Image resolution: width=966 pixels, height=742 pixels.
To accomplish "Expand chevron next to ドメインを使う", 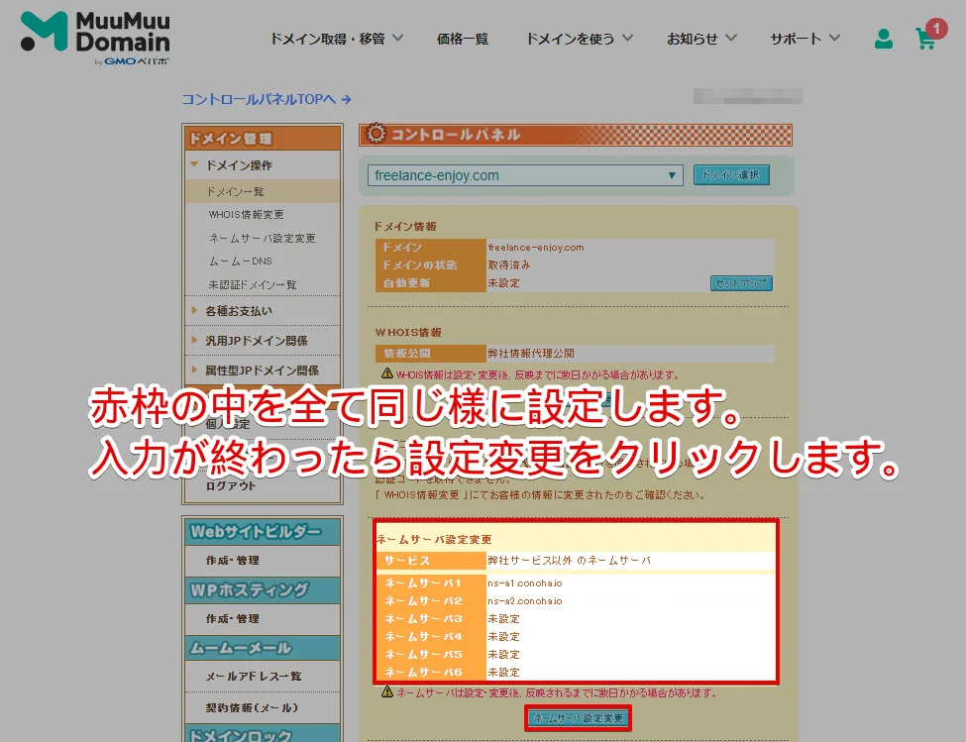I will click(627, 39).
